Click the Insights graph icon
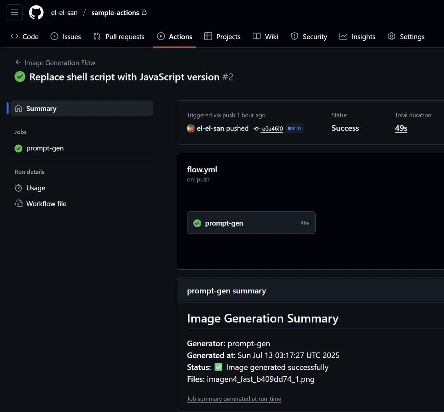Image resolution: width=444 pixels, height=412 pixels. tap(343, 36)
